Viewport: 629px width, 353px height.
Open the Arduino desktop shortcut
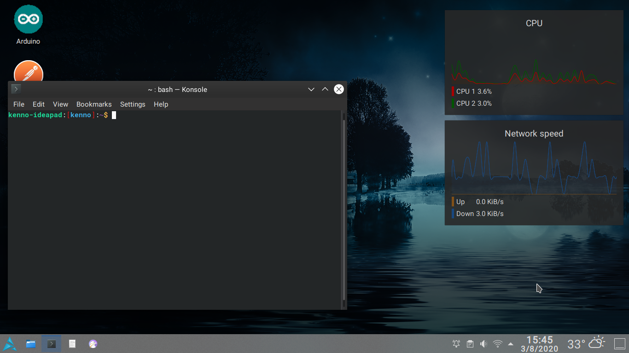tap(28, 19)
